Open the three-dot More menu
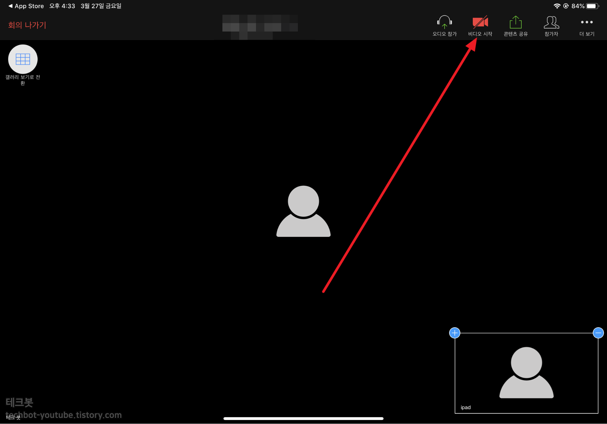The image size is (607, 424). (x=587, y=22)
